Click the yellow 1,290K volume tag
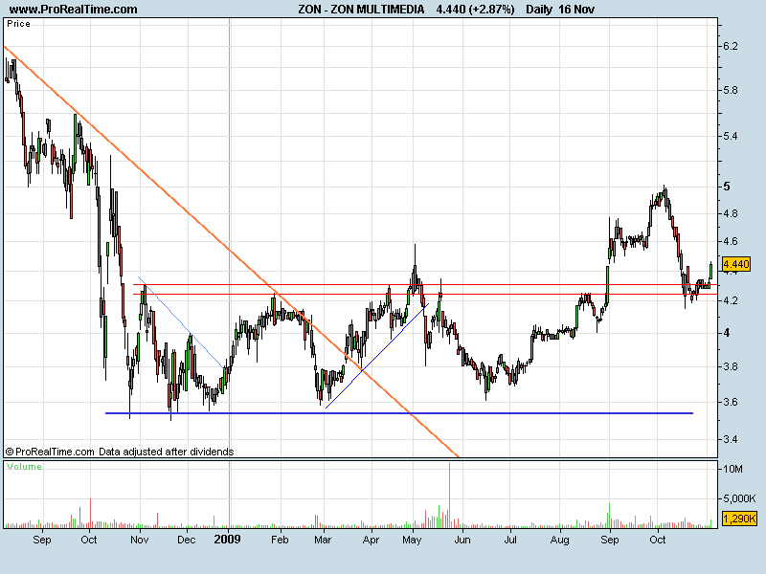 pyautogui.click(x=739, y=519)
